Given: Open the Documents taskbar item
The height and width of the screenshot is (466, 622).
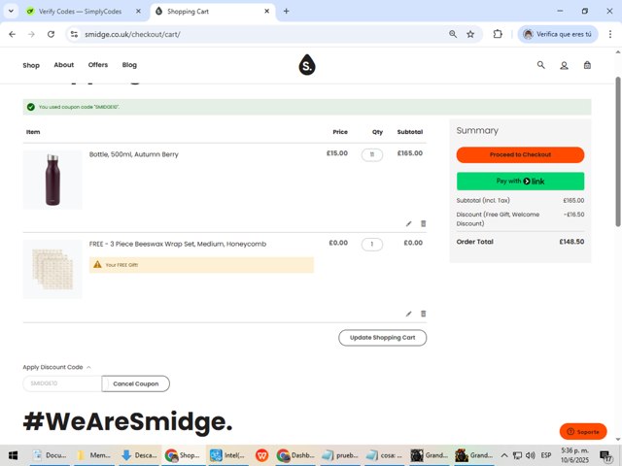Looking at the screenshot, I should (x=50, y=455).
